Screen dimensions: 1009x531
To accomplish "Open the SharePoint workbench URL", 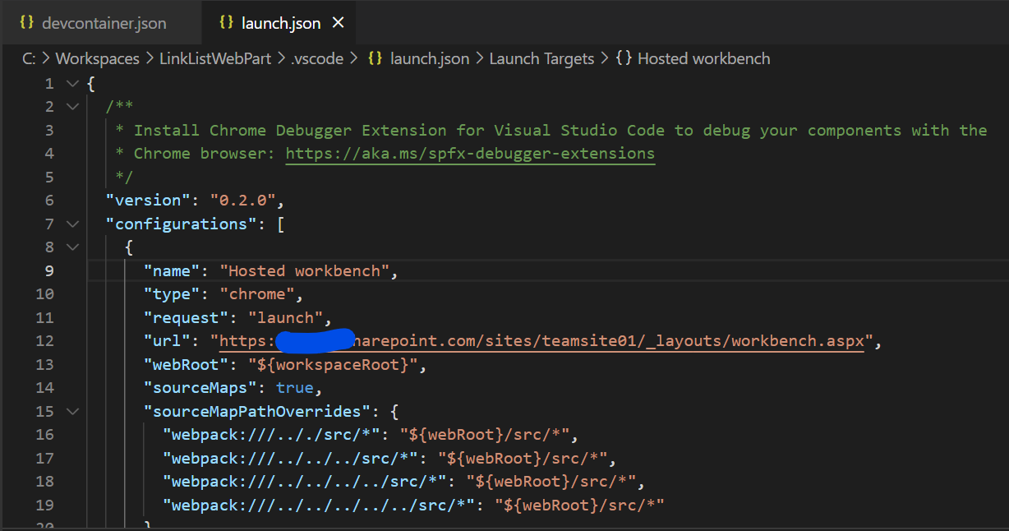I will [x=575, y=340].
